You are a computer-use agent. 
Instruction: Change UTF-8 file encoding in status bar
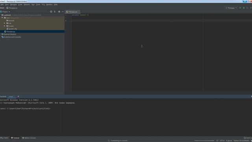pos(222,141)
